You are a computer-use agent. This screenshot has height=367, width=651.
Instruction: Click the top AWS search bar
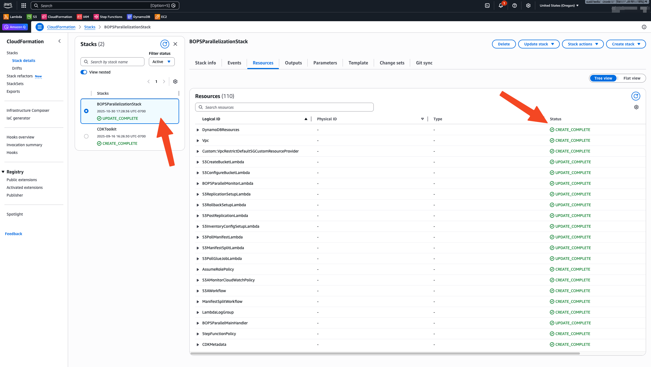[x=105, y=6]
